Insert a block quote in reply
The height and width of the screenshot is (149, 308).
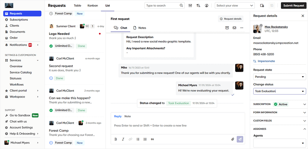[152, 139]
